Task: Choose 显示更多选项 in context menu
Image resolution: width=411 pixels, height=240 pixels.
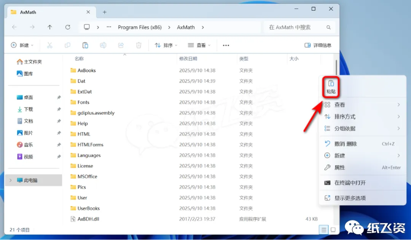Action: (363, 198)
